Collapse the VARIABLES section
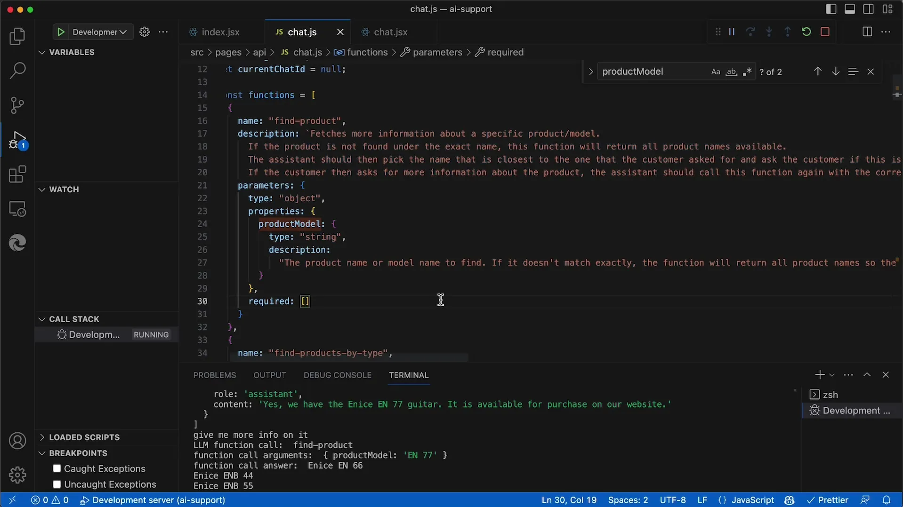This screenshot has width=903, height=507. [42, 52]
